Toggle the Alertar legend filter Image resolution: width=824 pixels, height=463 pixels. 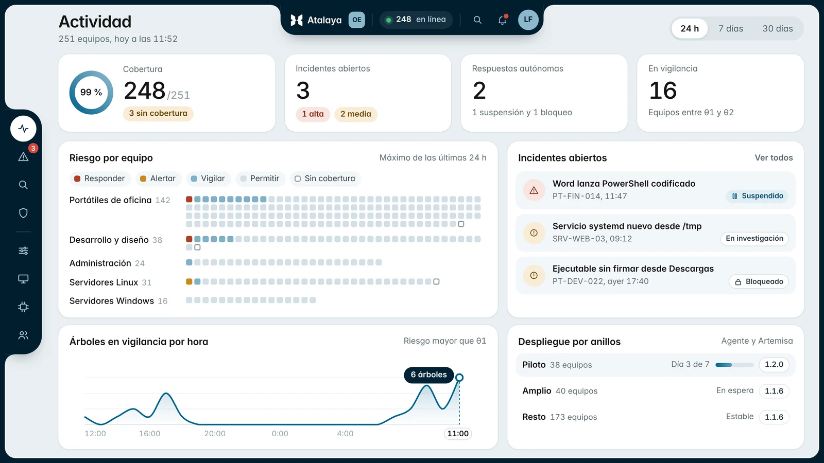click(x=158, y=179)
